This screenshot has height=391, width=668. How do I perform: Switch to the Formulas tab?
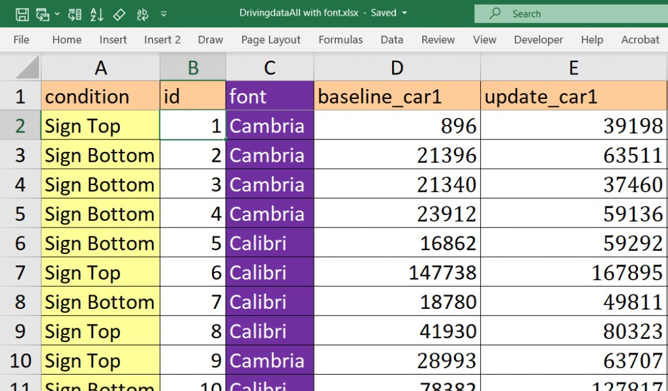coord(341,40)
